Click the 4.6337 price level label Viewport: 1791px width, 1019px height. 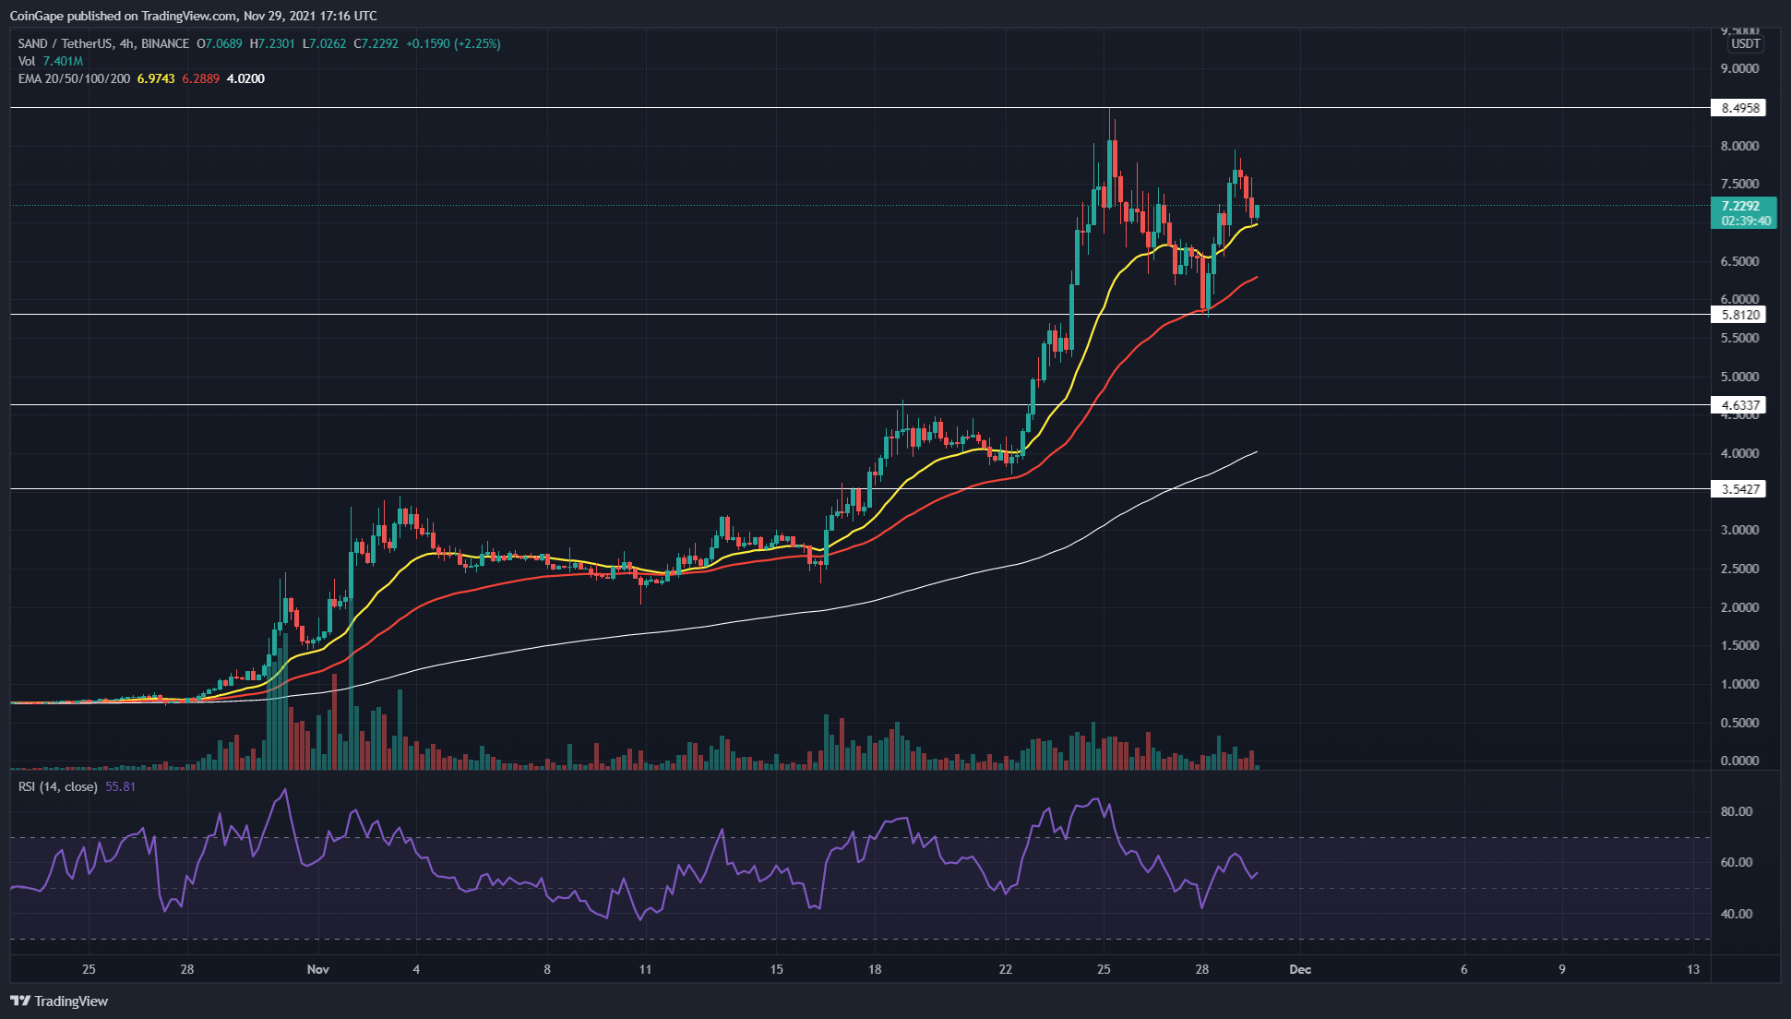point(1738,404)
